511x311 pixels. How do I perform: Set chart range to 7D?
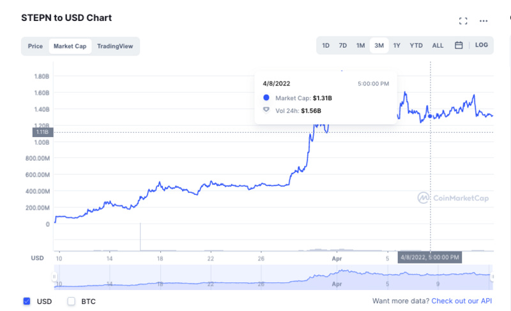pos(343,45)
